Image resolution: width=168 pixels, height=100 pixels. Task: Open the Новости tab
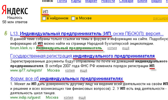click(108, 1)
